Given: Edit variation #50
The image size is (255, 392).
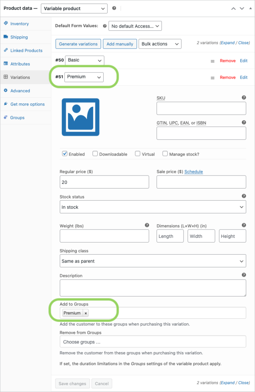Looking at the screenshot, I should tap(244, 61).
